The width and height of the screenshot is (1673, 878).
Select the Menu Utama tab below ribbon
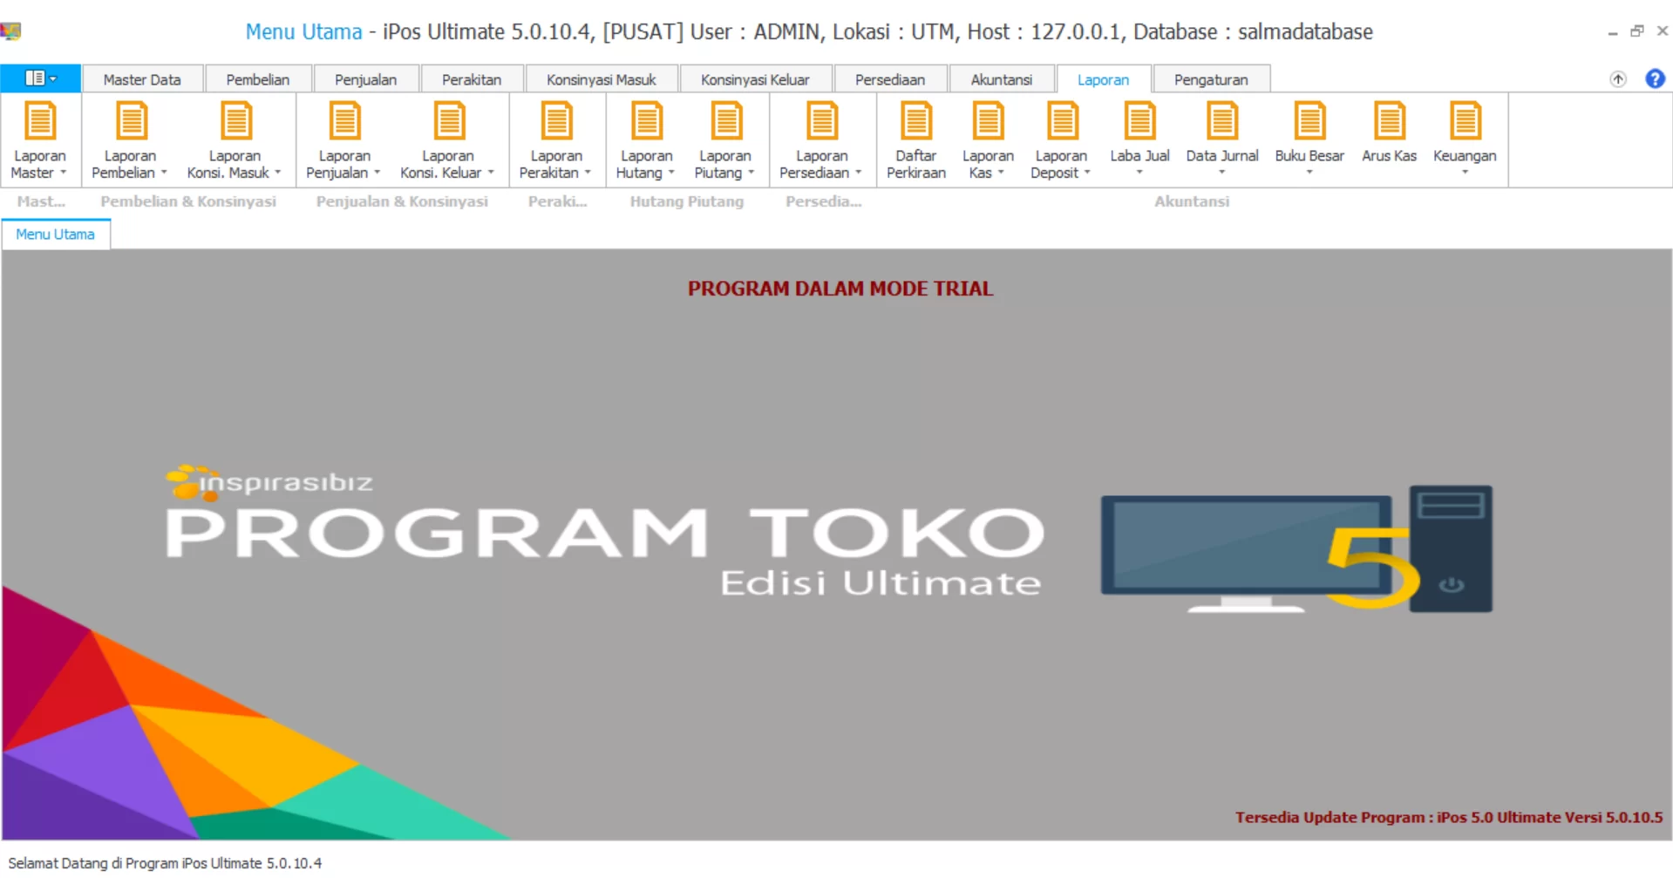pyautogui.click(x=56, y=234)
